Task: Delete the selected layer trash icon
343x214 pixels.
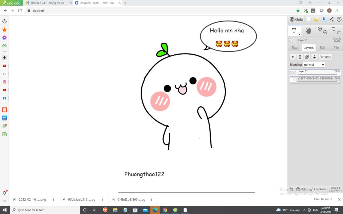Action: coord(300,57)
